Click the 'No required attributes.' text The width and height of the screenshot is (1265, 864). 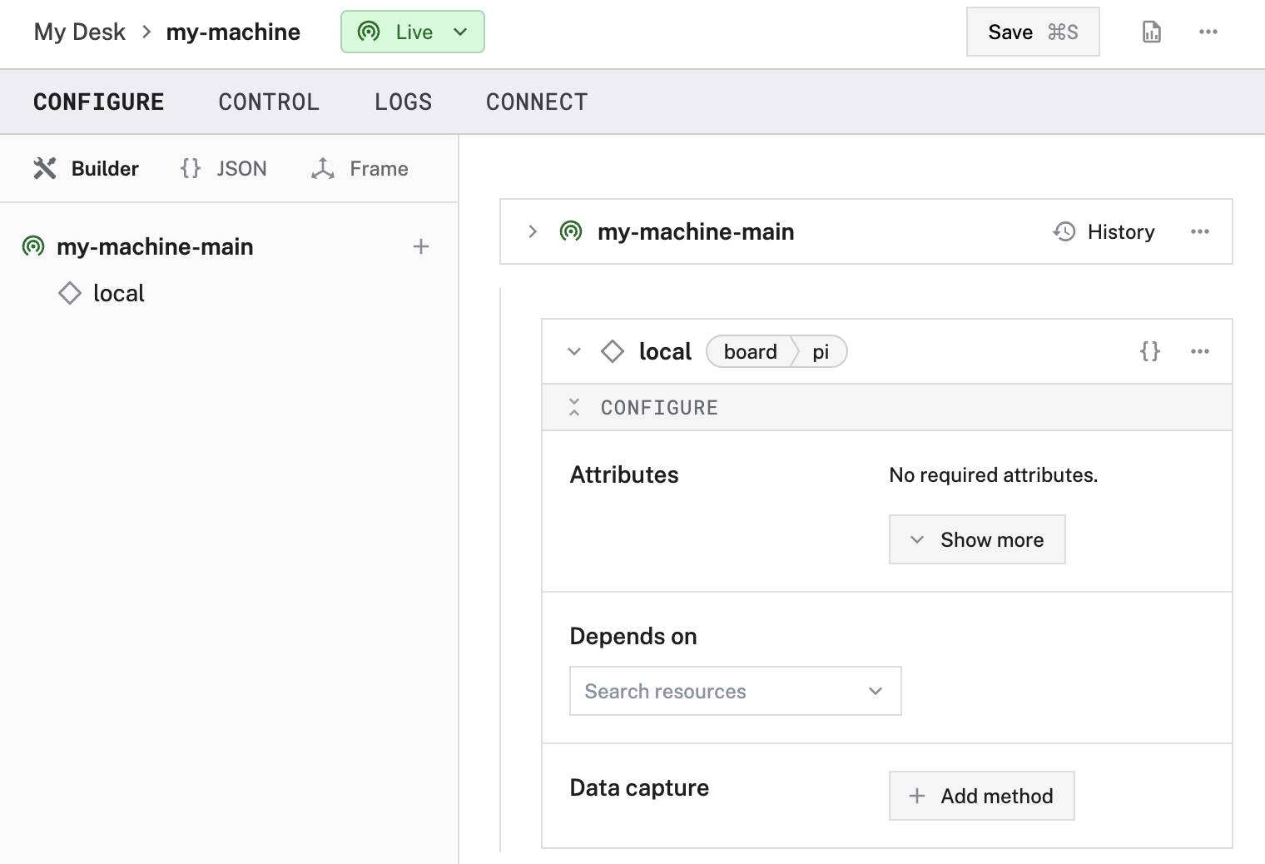coord(994,474)
